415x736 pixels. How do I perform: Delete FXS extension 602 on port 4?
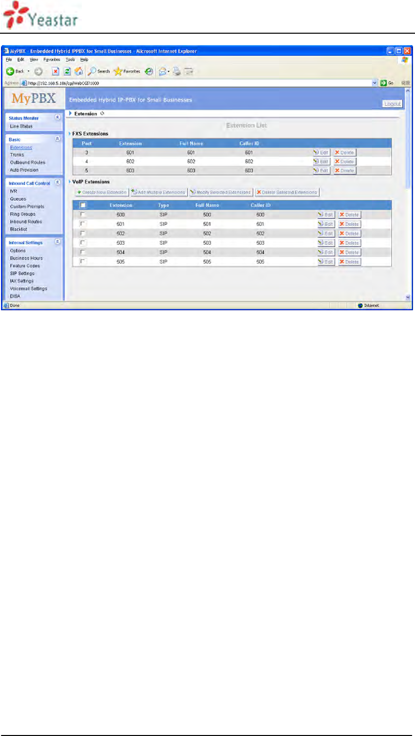(345, 162)
